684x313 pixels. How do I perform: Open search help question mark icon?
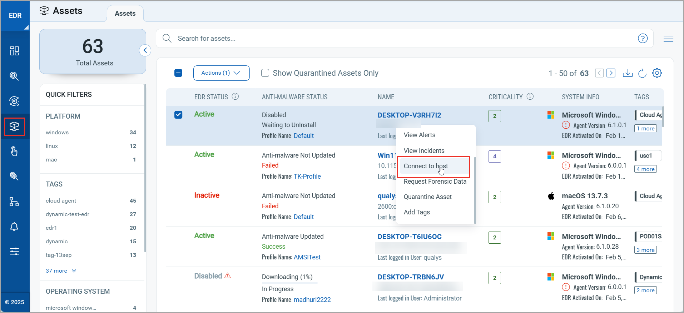coord(643,38)
